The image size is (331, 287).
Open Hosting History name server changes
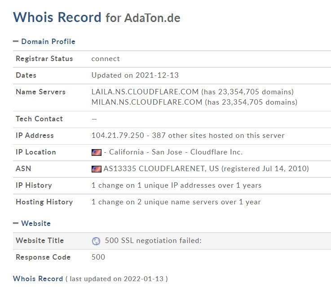pyautogui.click(x=176, y=202)
